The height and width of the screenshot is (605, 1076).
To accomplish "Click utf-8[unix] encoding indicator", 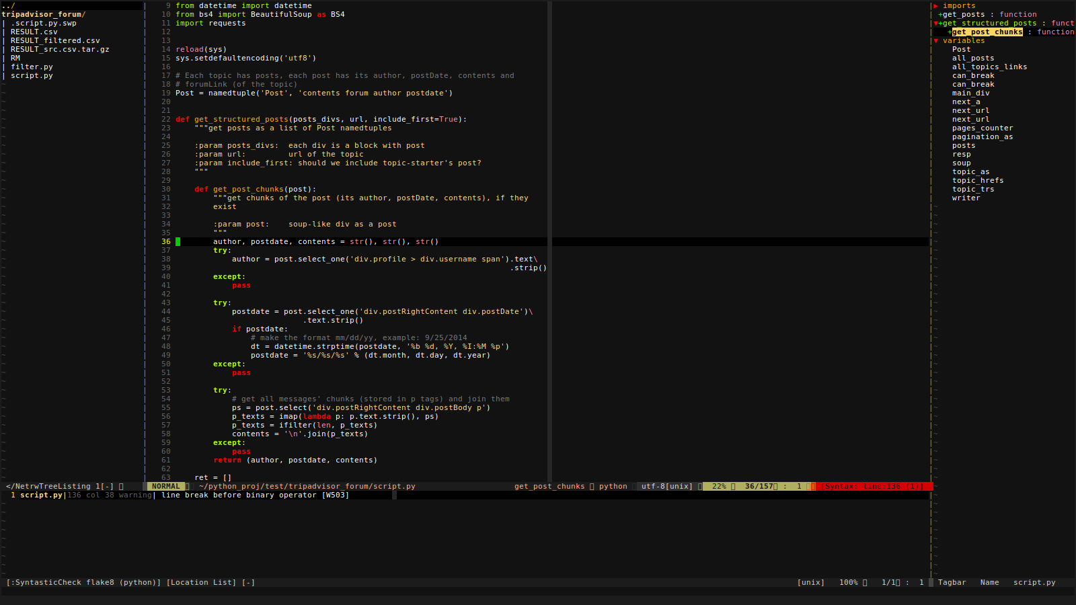I will tap(667, 486).
